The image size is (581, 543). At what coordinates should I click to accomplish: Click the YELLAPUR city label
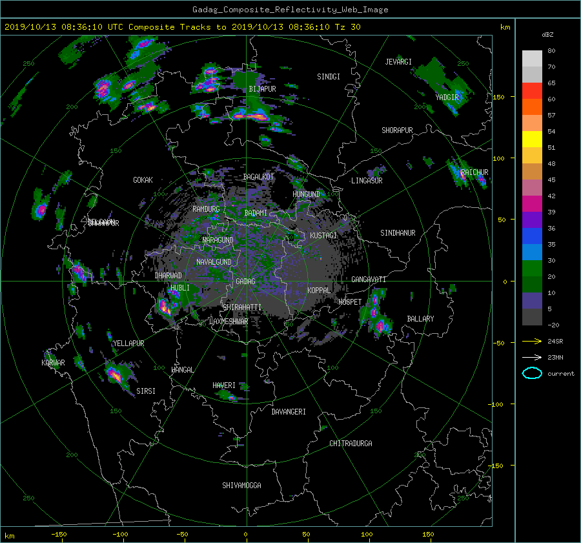[128, 343]
